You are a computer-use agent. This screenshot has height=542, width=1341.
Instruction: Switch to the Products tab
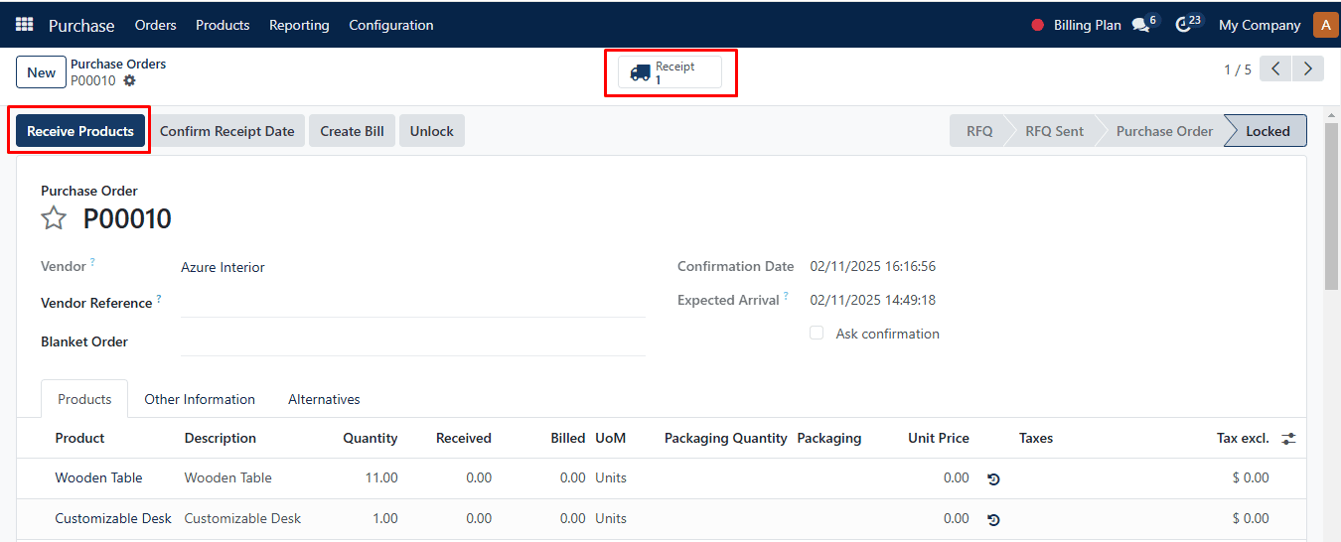pyautogui.click(x=84, y=399)
